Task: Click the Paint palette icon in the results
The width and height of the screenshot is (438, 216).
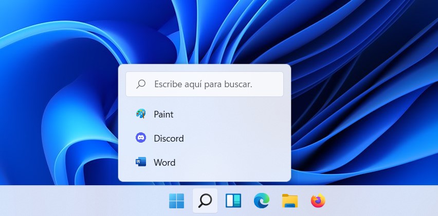Action: tap(140, 114)
